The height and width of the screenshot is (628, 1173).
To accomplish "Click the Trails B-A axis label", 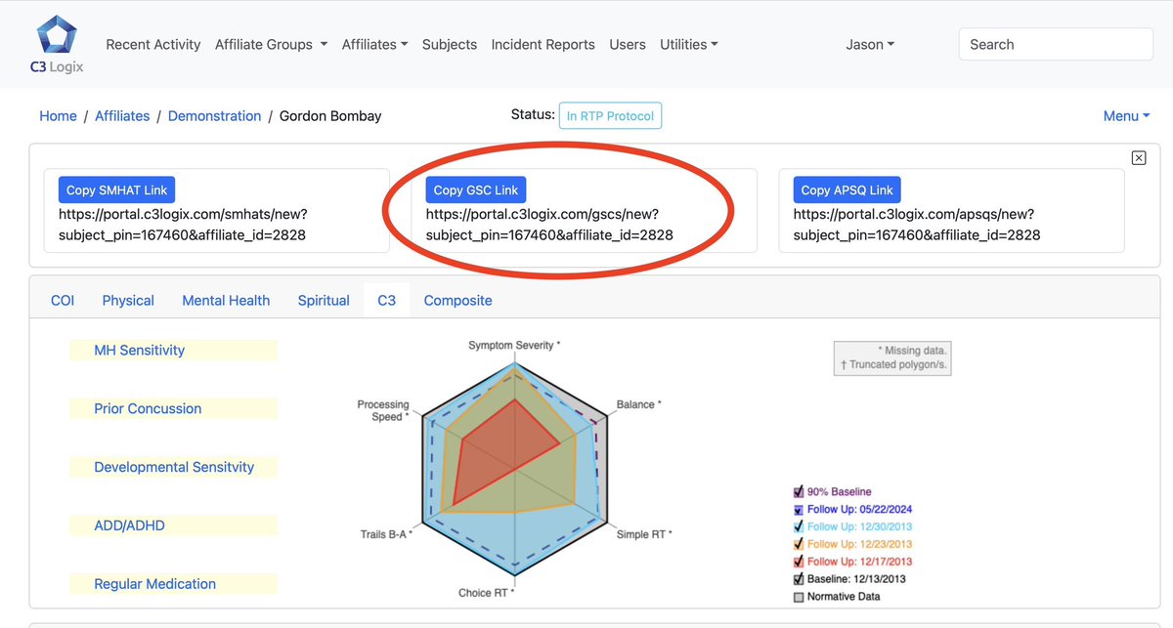I will 385,534.
